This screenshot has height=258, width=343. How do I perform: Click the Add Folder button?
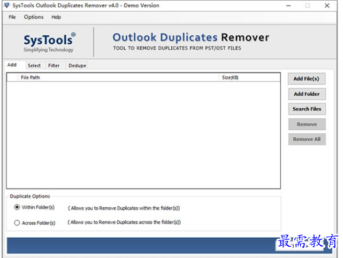coord(307,94)
